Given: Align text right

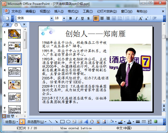Looking at the screenshot, I should (108, 18).
